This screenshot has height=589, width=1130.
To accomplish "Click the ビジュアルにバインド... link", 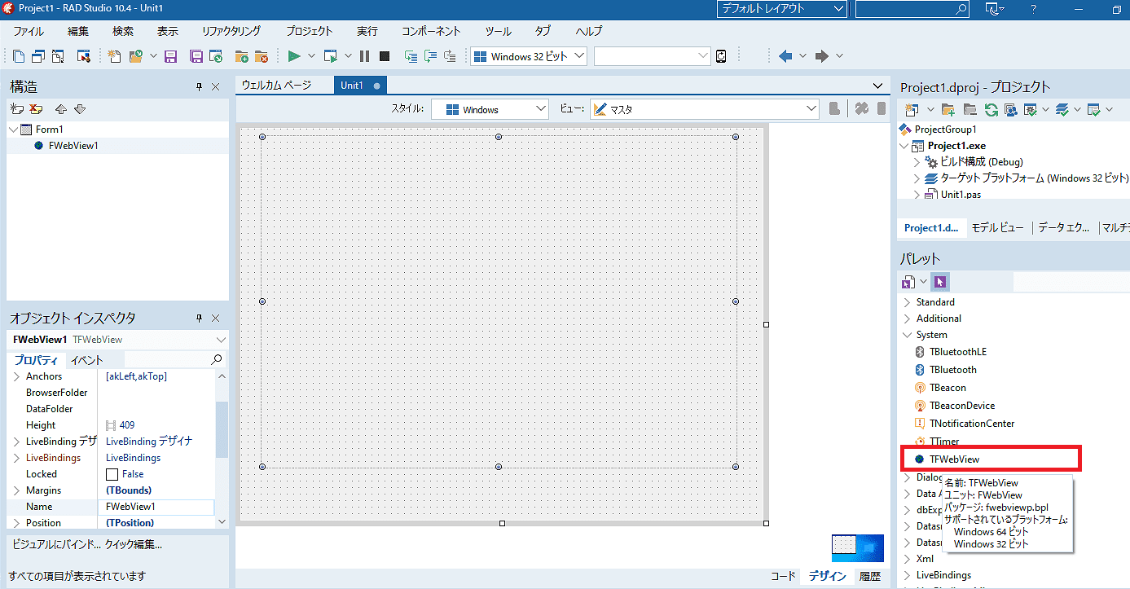I will coord(55,544).
